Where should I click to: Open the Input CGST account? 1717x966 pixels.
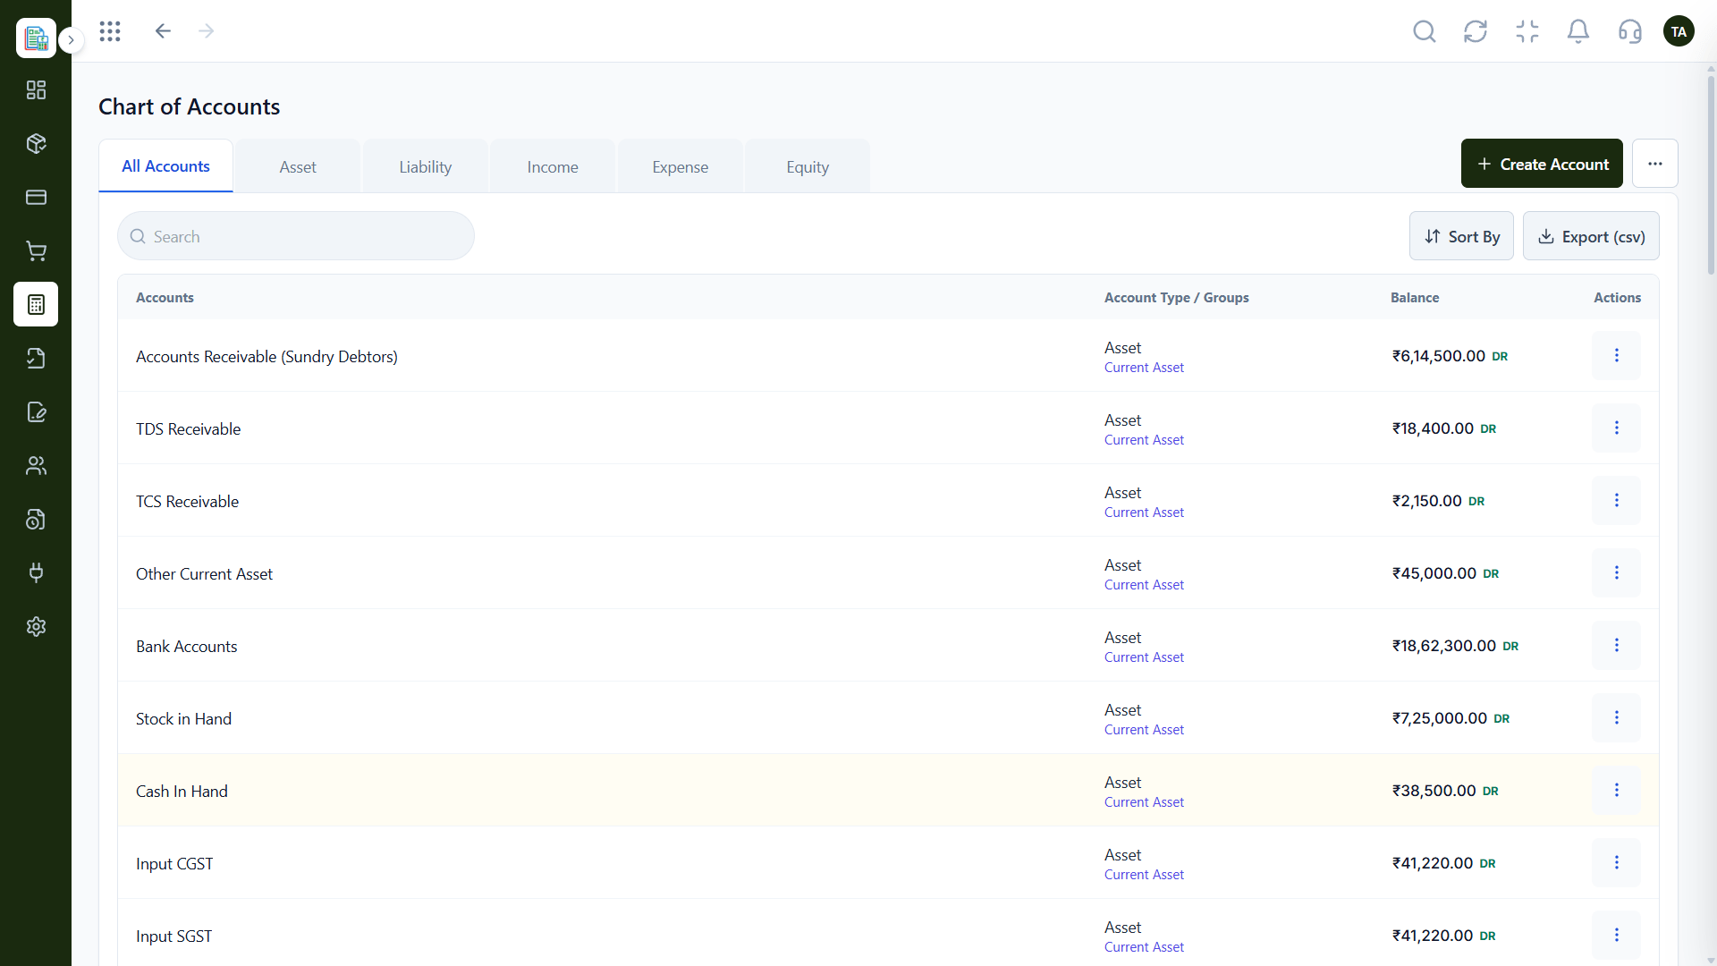coord(174,864)
